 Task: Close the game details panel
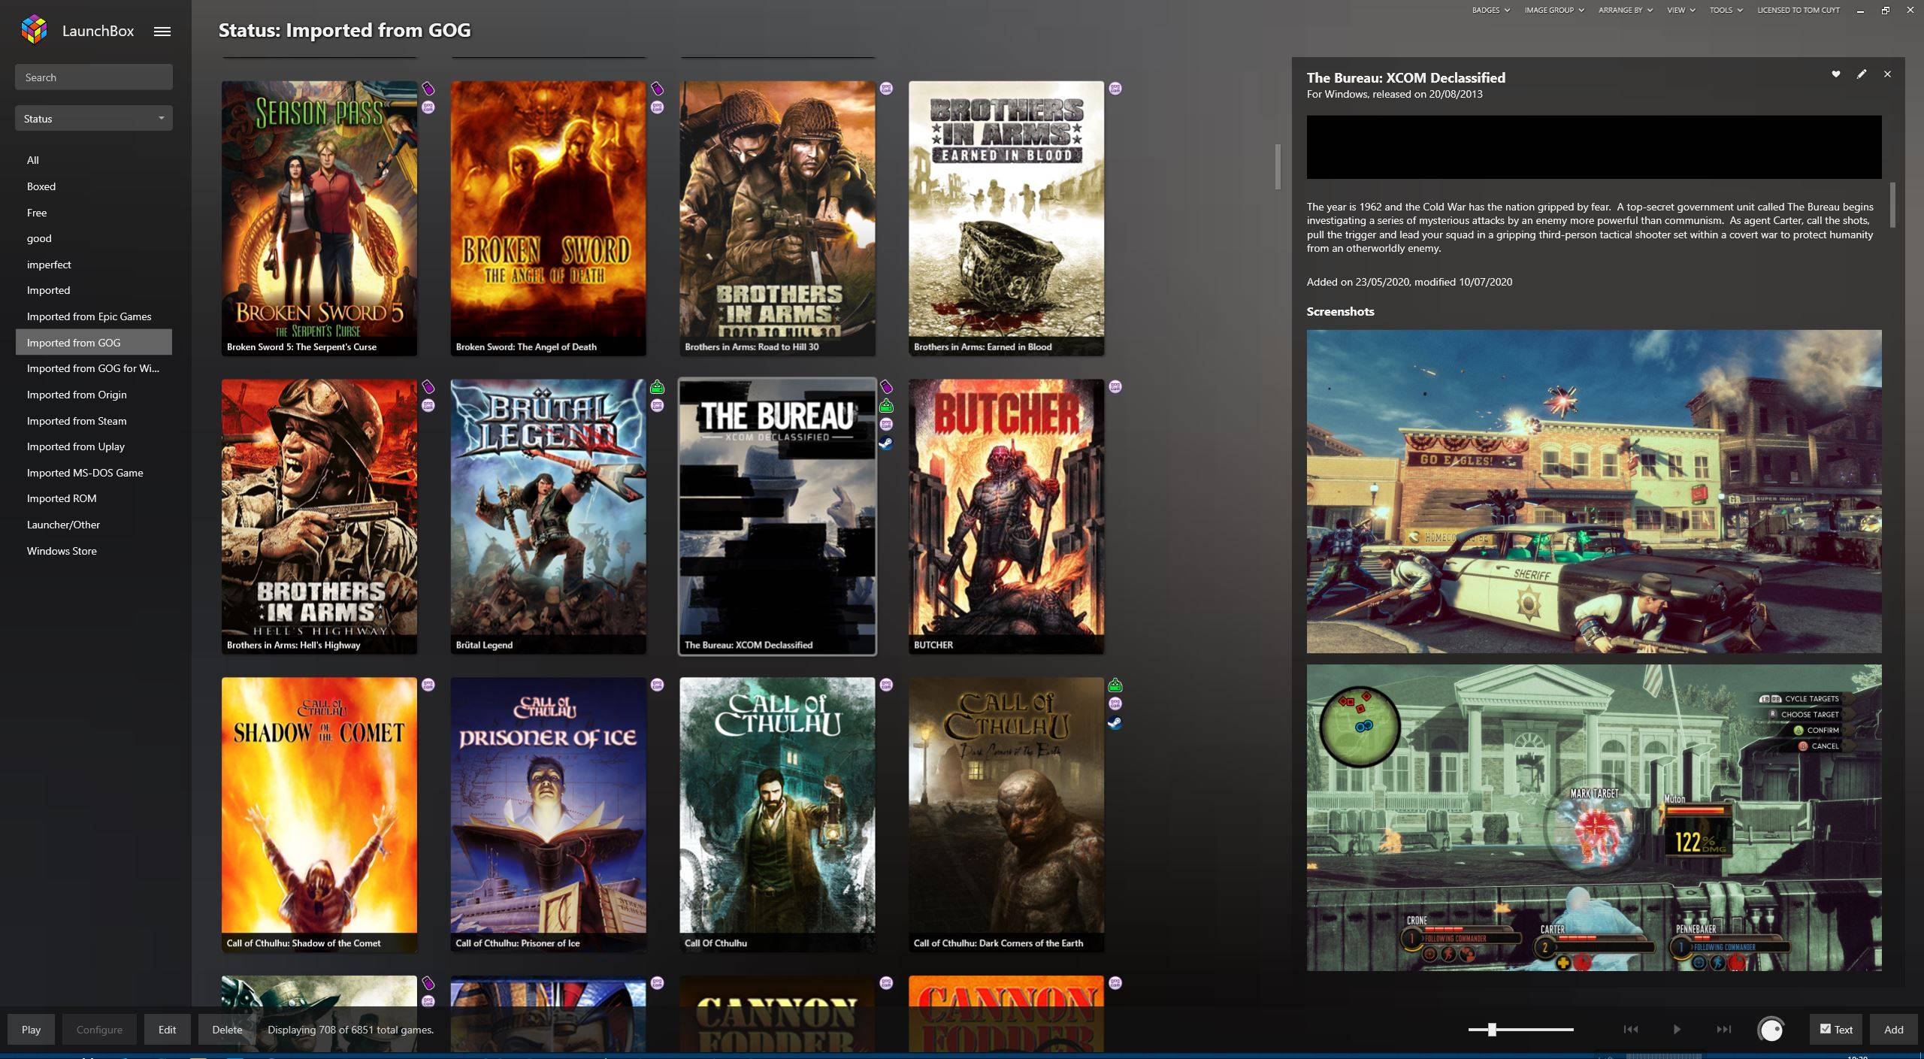pos(1887,74)
